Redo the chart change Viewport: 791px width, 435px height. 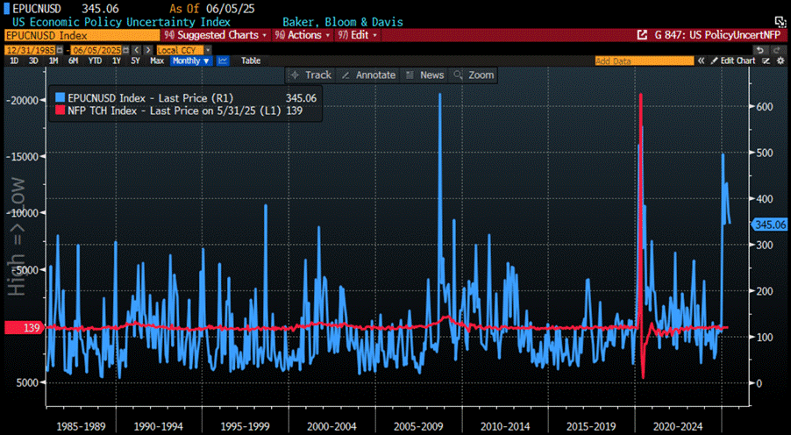[x=777, y=50]
